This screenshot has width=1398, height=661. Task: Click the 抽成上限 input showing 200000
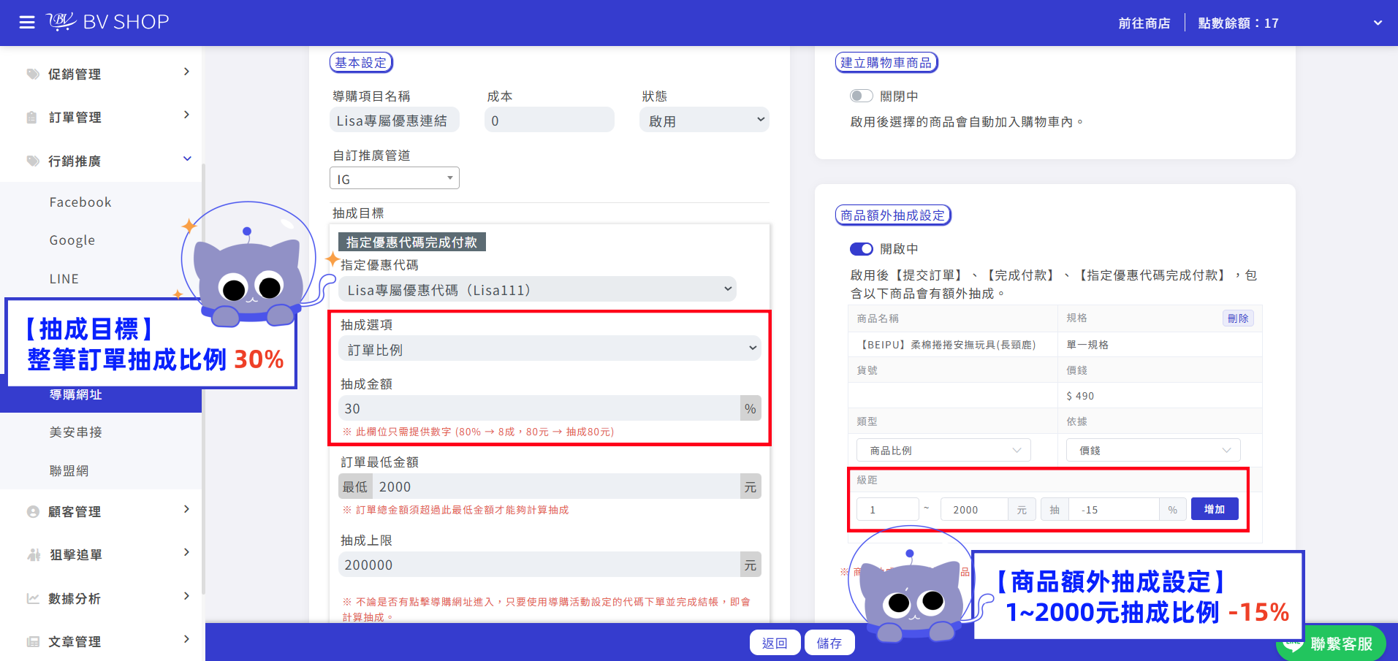(539, 565)
